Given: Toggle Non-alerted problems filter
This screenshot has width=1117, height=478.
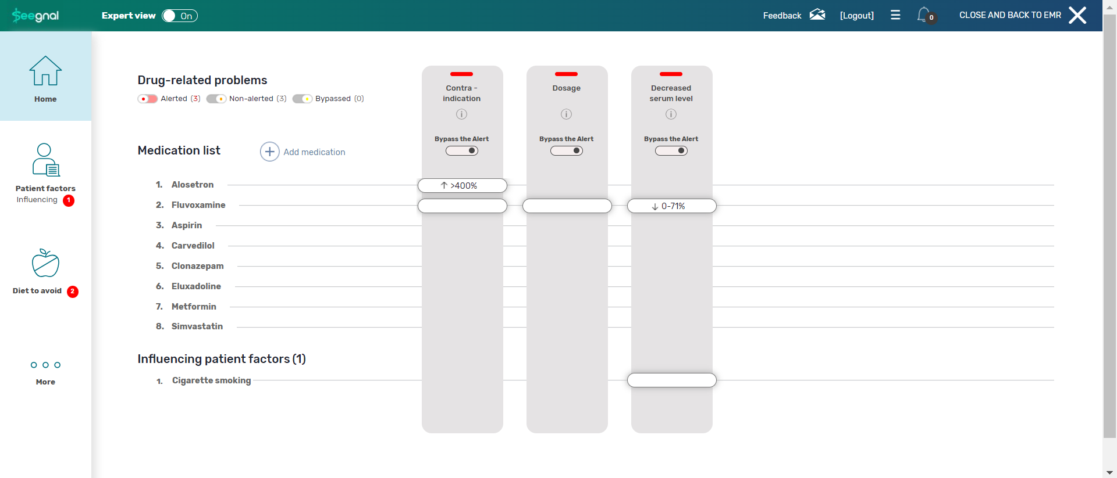Looking at the screenshot, I should pyautogui.click(x=216, y=99).
